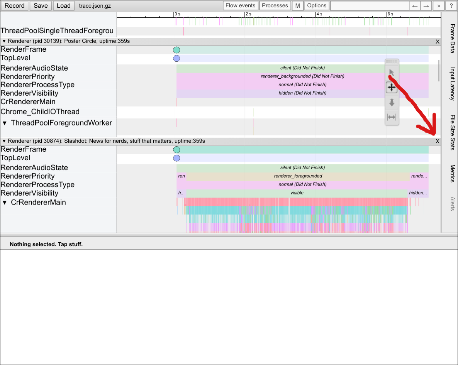Click the left arrow navigation button
Screen dimensions: 458x365
pos(415,6)
